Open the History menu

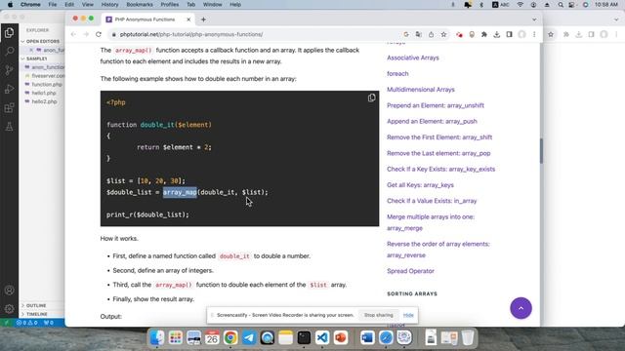tap(109, 4)
